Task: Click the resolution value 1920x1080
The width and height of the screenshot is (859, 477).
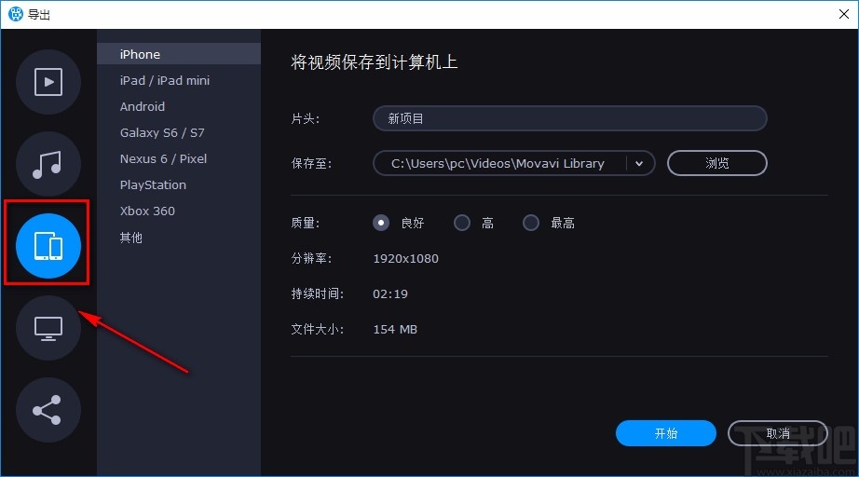Action: click(x=405, y=258)
